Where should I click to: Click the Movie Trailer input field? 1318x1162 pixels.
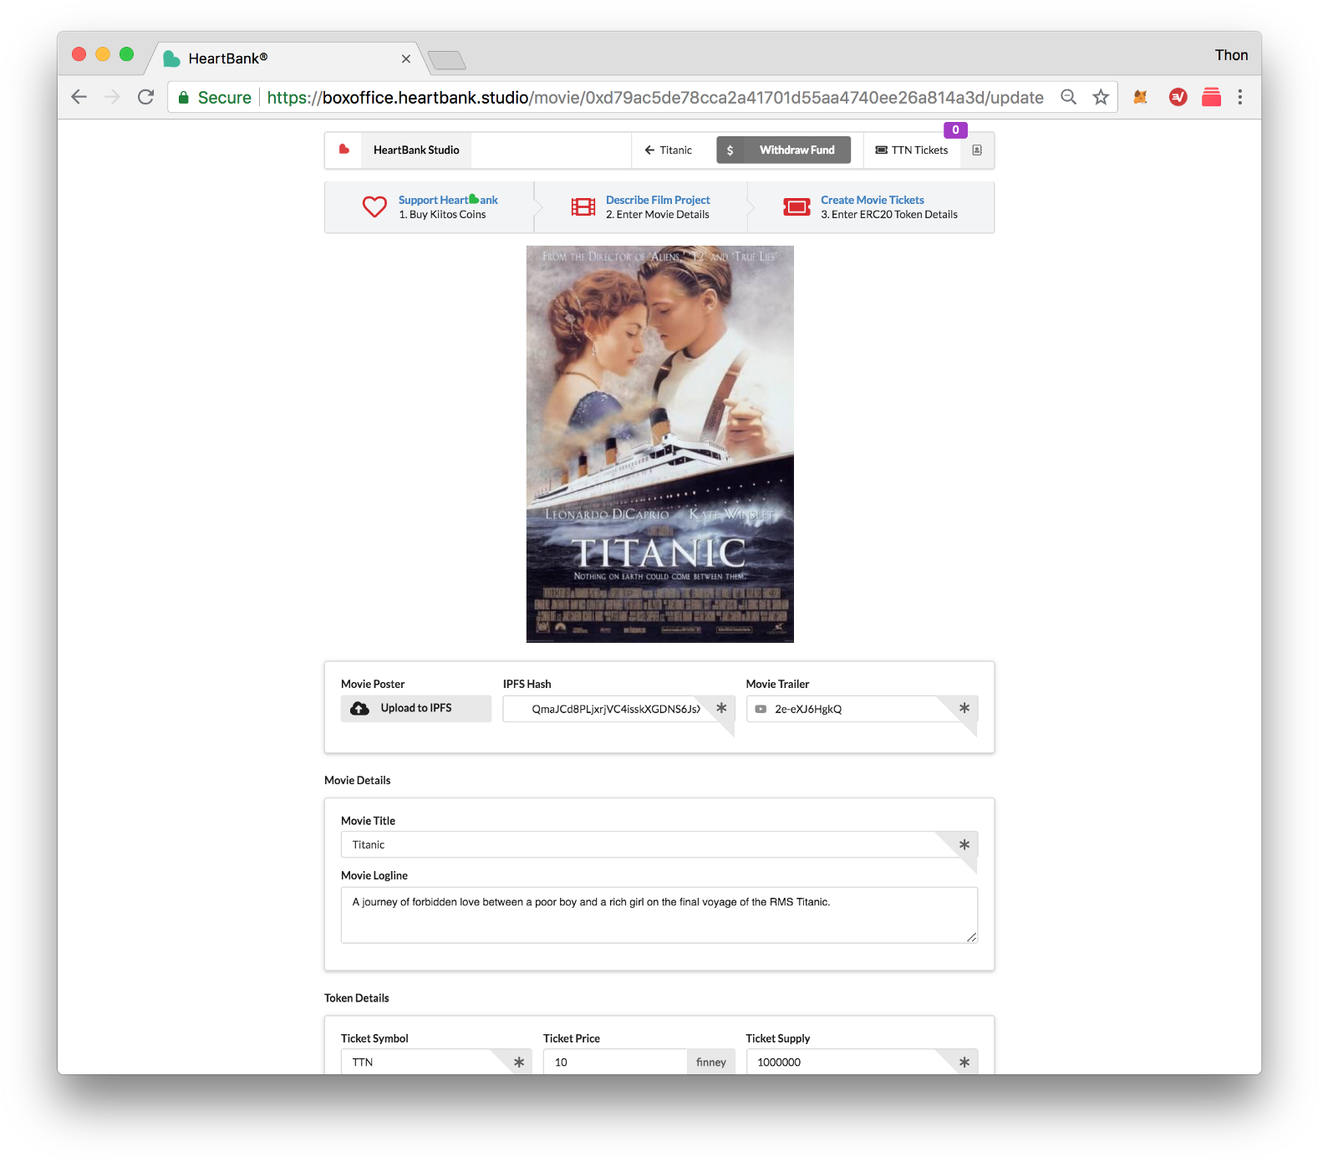[x=862, y=709]
